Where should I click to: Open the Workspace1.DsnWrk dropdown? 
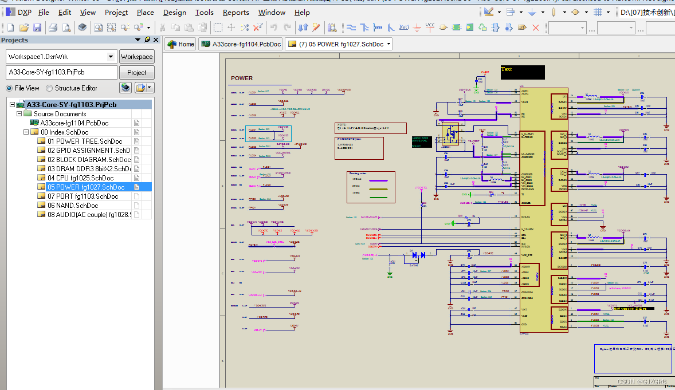[x=111, y=57]
